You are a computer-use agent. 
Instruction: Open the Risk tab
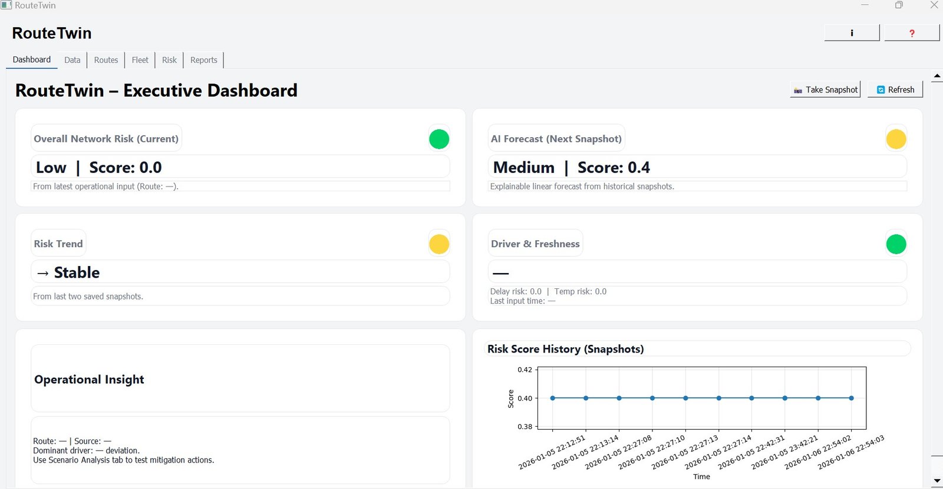pyautogui.click(x=169, y=60)
